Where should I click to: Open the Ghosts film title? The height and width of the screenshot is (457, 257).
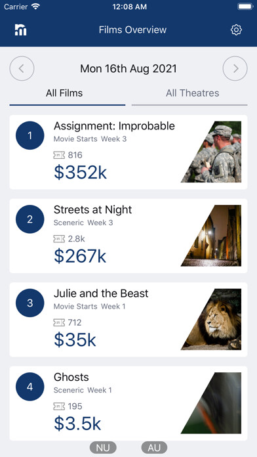[71, 377]
